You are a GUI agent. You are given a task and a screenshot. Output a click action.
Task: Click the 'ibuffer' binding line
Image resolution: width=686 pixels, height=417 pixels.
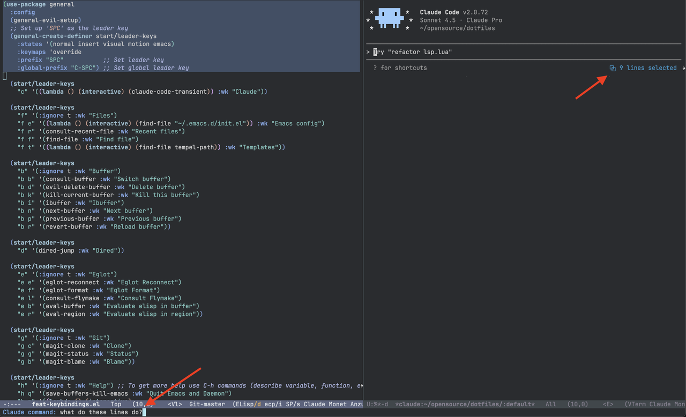71,203
